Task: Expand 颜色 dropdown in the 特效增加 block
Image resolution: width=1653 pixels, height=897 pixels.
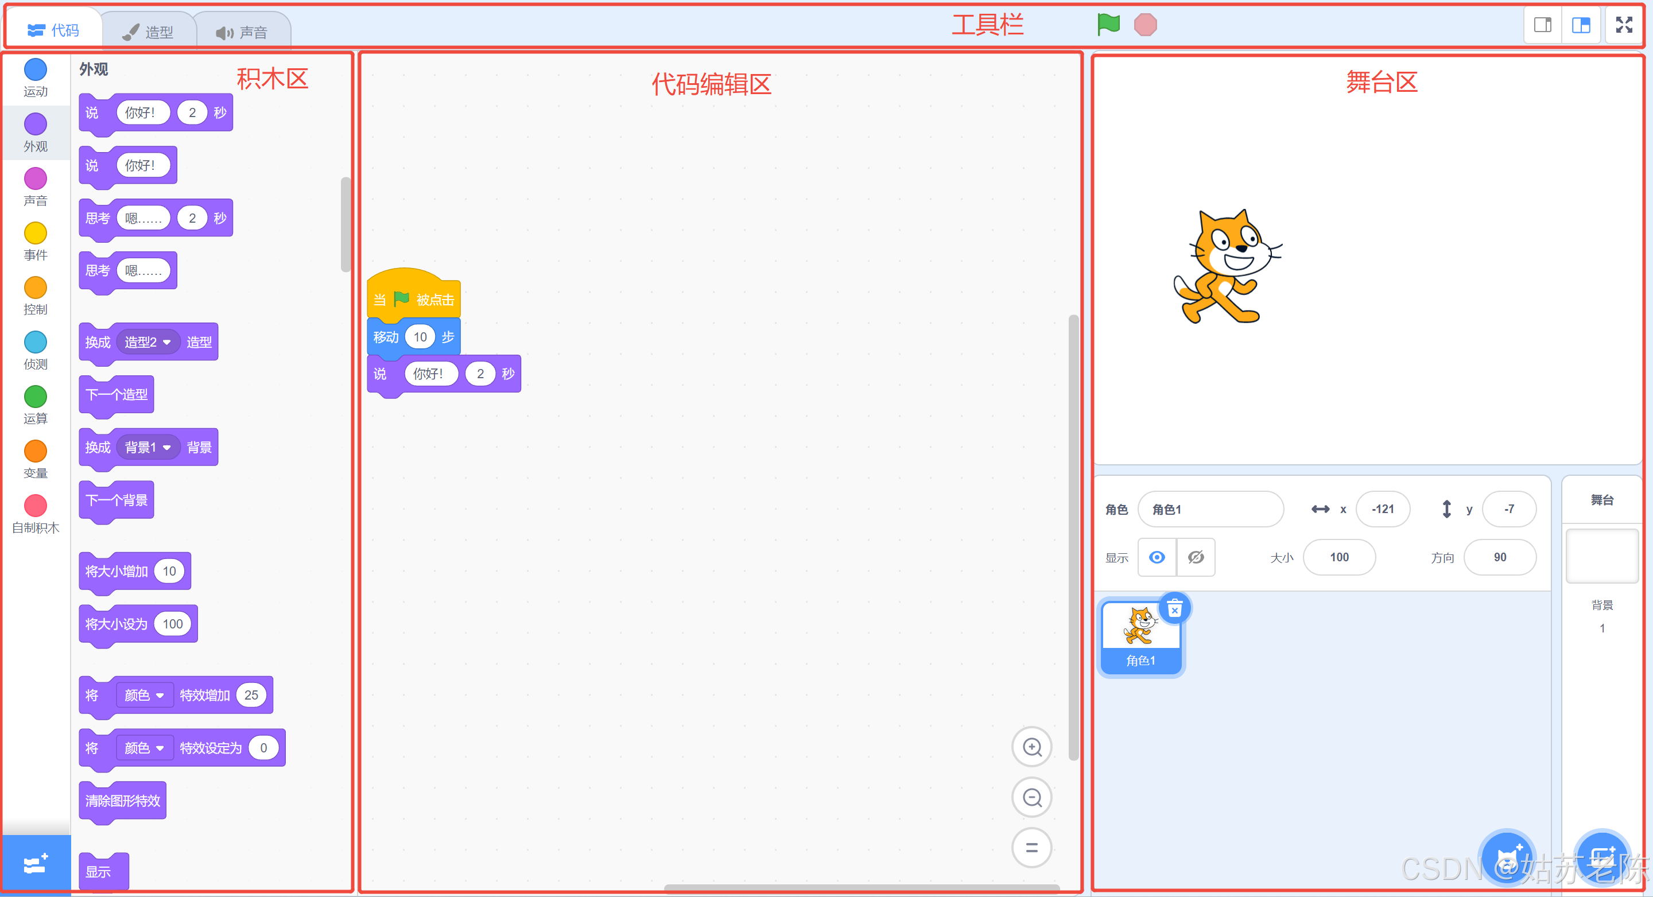Action: click(145, 695)
